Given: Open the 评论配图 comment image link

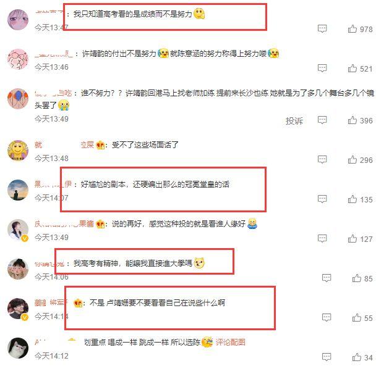Looking at the screenshot, I should click(231, 342).
